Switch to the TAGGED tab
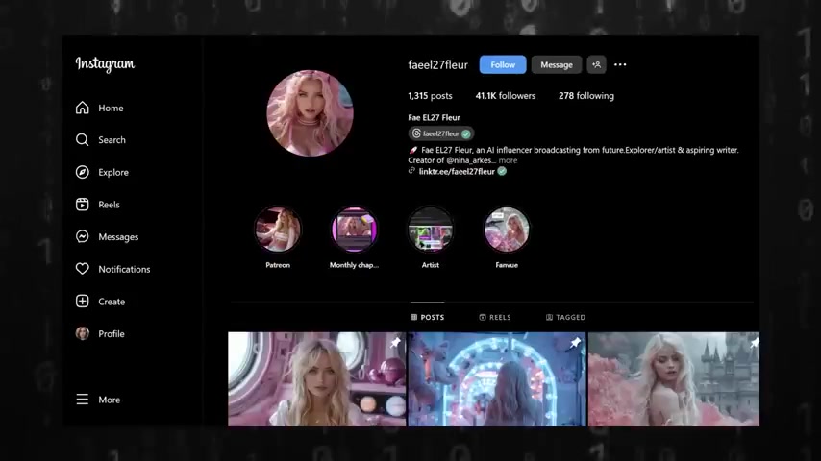 [x=565, y=317]
